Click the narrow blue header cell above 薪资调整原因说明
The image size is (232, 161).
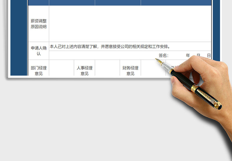[x=39, y=3]
